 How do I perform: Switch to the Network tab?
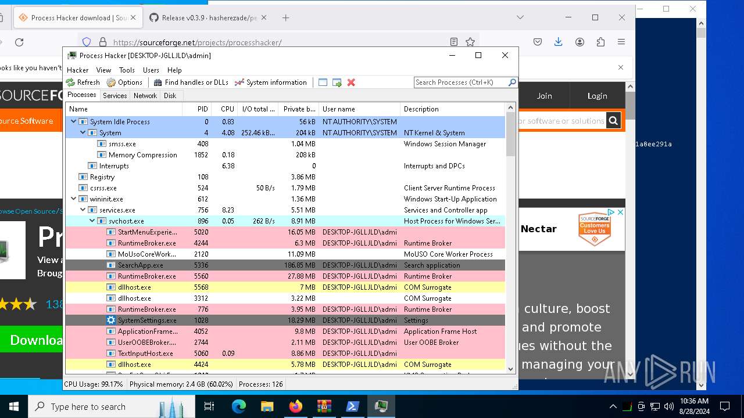click(x=145, y=96)
